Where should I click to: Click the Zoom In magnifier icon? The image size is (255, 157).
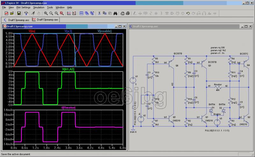click(46, 13)
